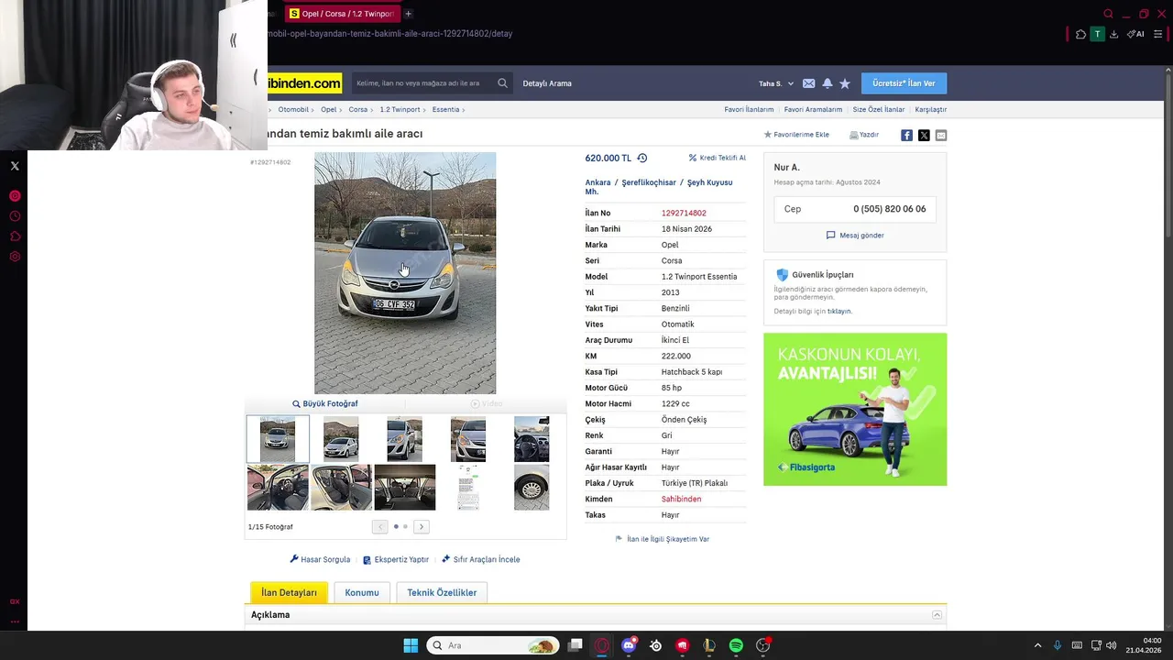1173x660 pixels.
Task: Open the browser extensions icon
Action: [x=1080, y=34]
